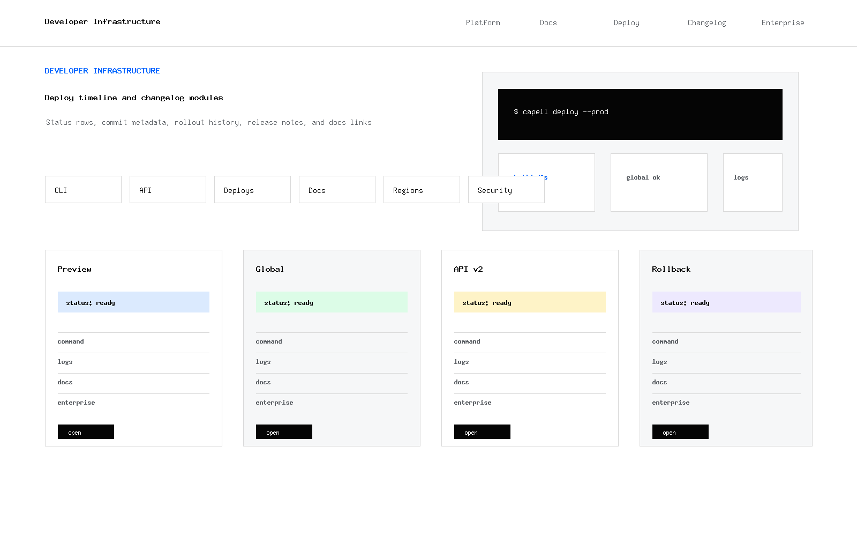Click the docs row in API v2 card
The width and height of the screenshot is (857, 536).
tap(530, 383)
